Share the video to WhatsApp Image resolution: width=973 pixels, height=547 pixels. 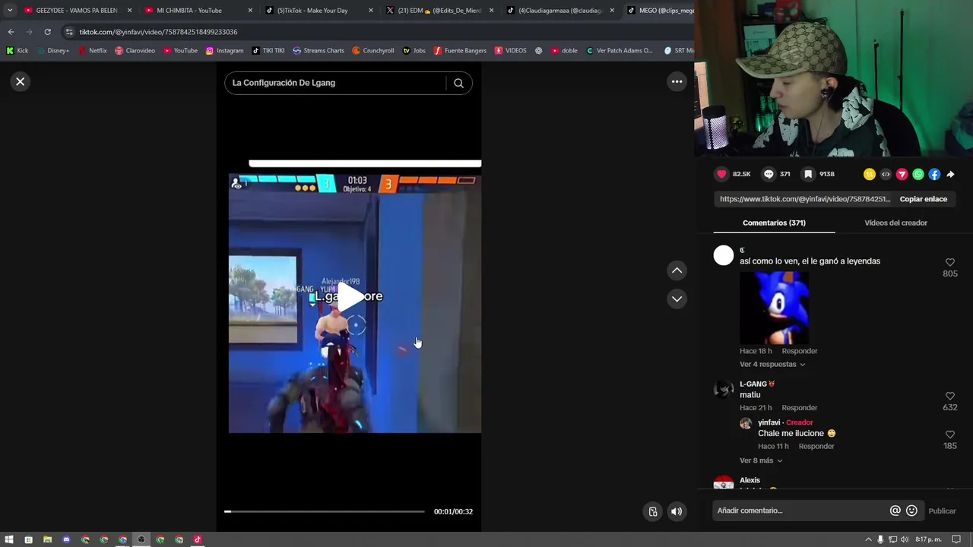(x=918, y=174)
